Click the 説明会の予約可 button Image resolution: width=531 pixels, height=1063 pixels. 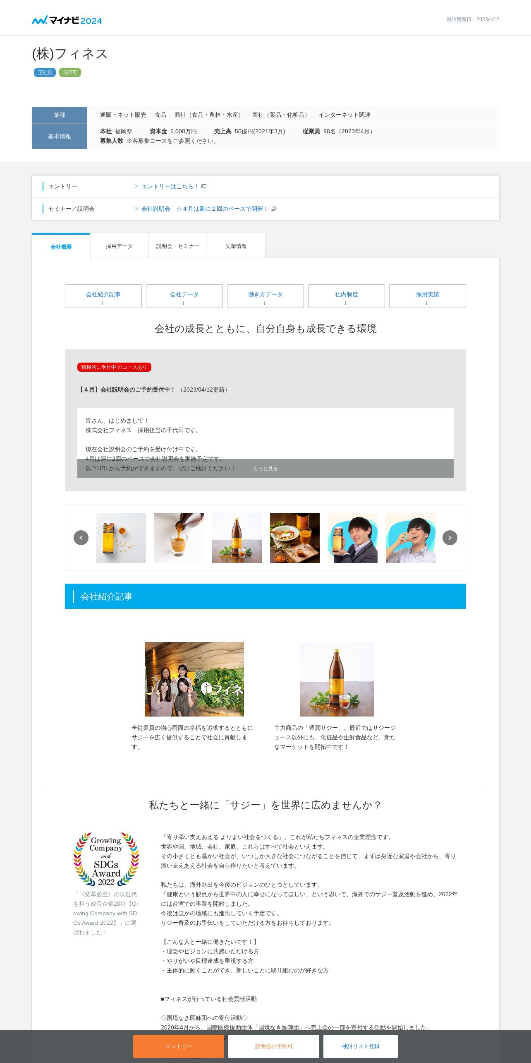(x=274, y=1046)
